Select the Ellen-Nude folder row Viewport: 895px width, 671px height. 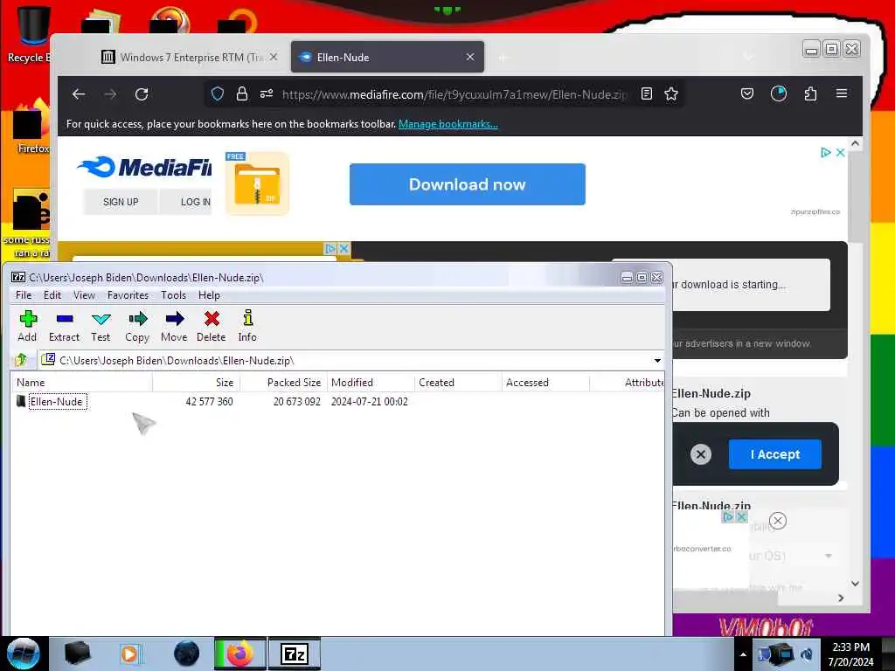336,401
